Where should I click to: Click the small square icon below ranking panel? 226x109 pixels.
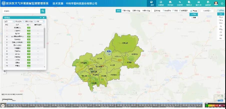click(4, 72)
